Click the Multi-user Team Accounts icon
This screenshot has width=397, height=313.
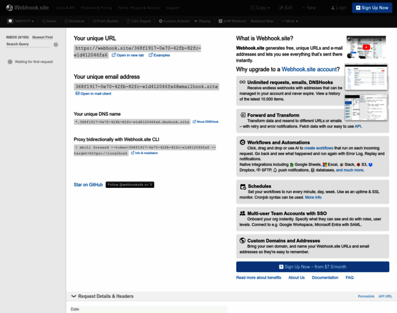(x=242, y=213)
